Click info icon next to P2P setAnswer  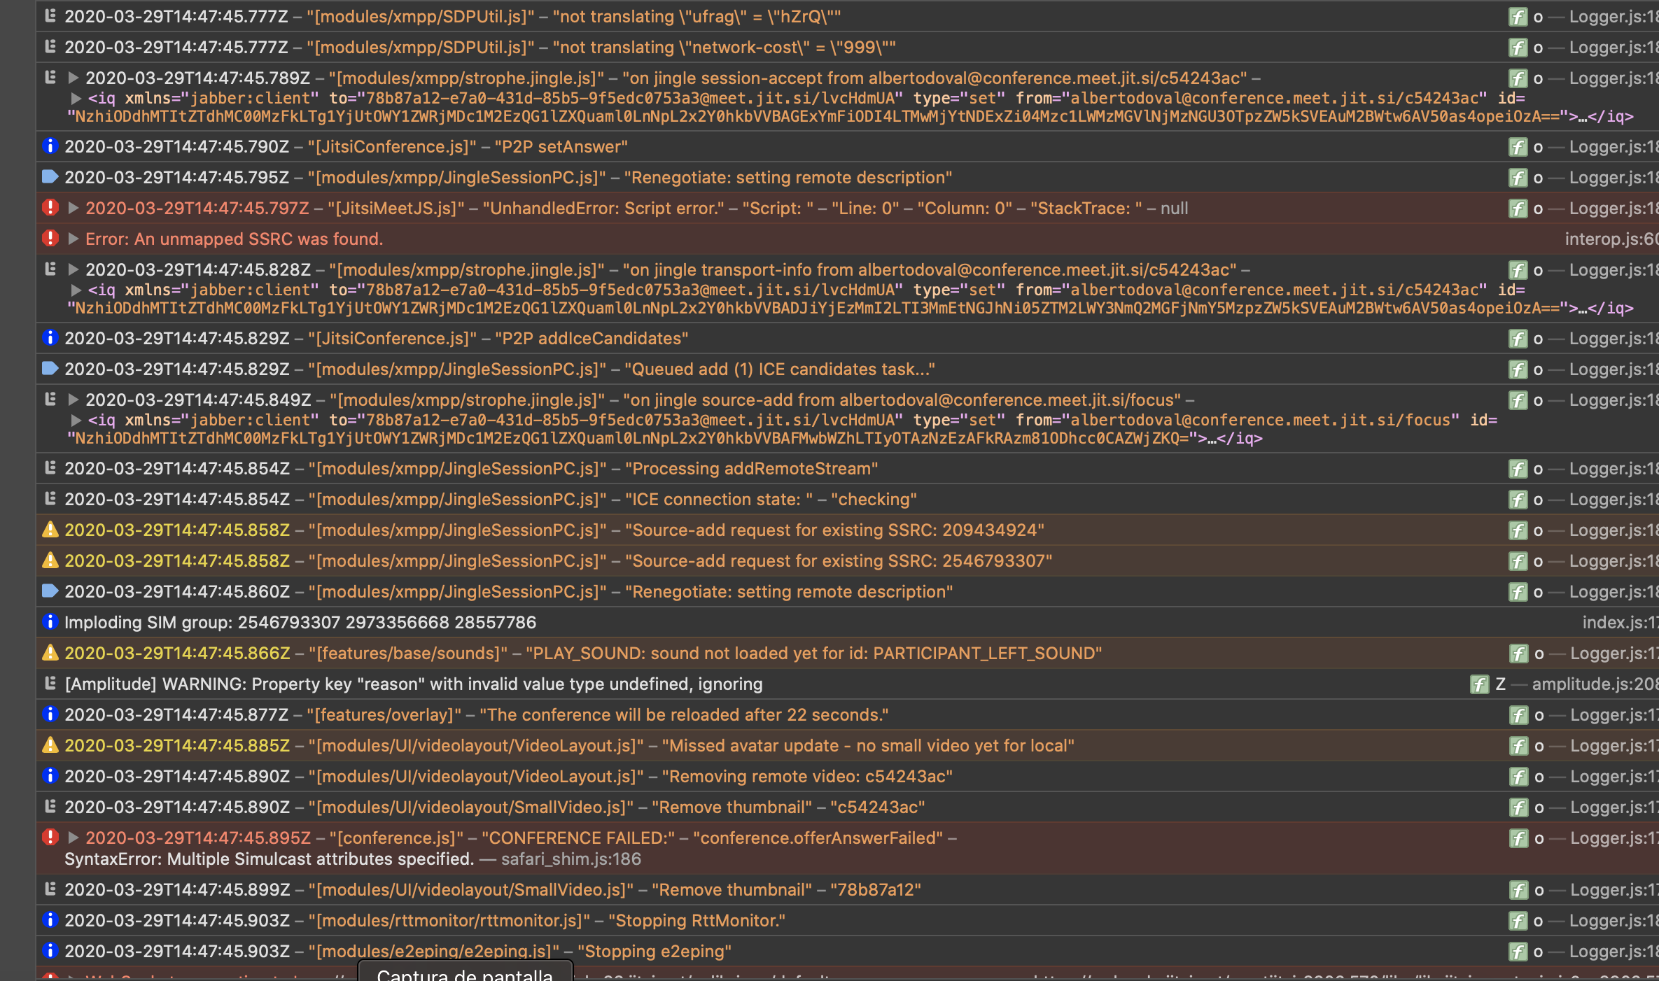[x=50, y=146]
